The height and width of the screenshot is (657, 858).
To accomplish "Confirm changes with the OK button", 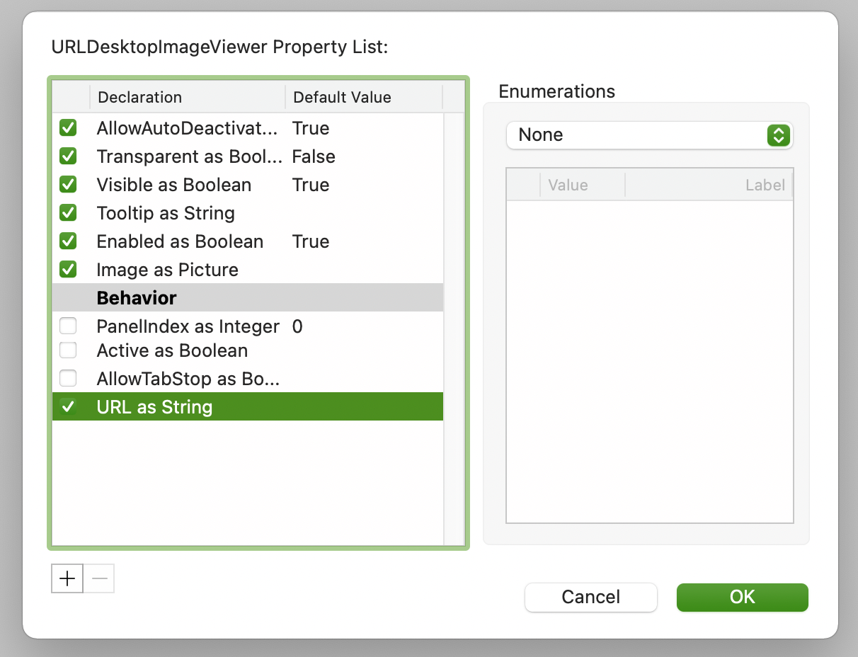I will (x=742, y=597).
